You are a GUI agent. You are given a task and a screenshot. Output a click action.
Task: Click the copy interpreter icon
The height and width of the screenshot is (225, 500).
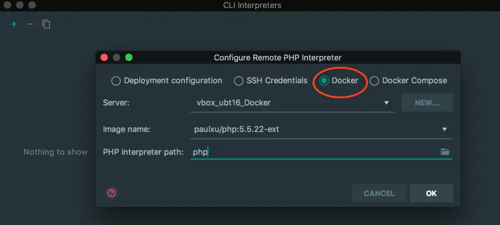coord(46,24)
